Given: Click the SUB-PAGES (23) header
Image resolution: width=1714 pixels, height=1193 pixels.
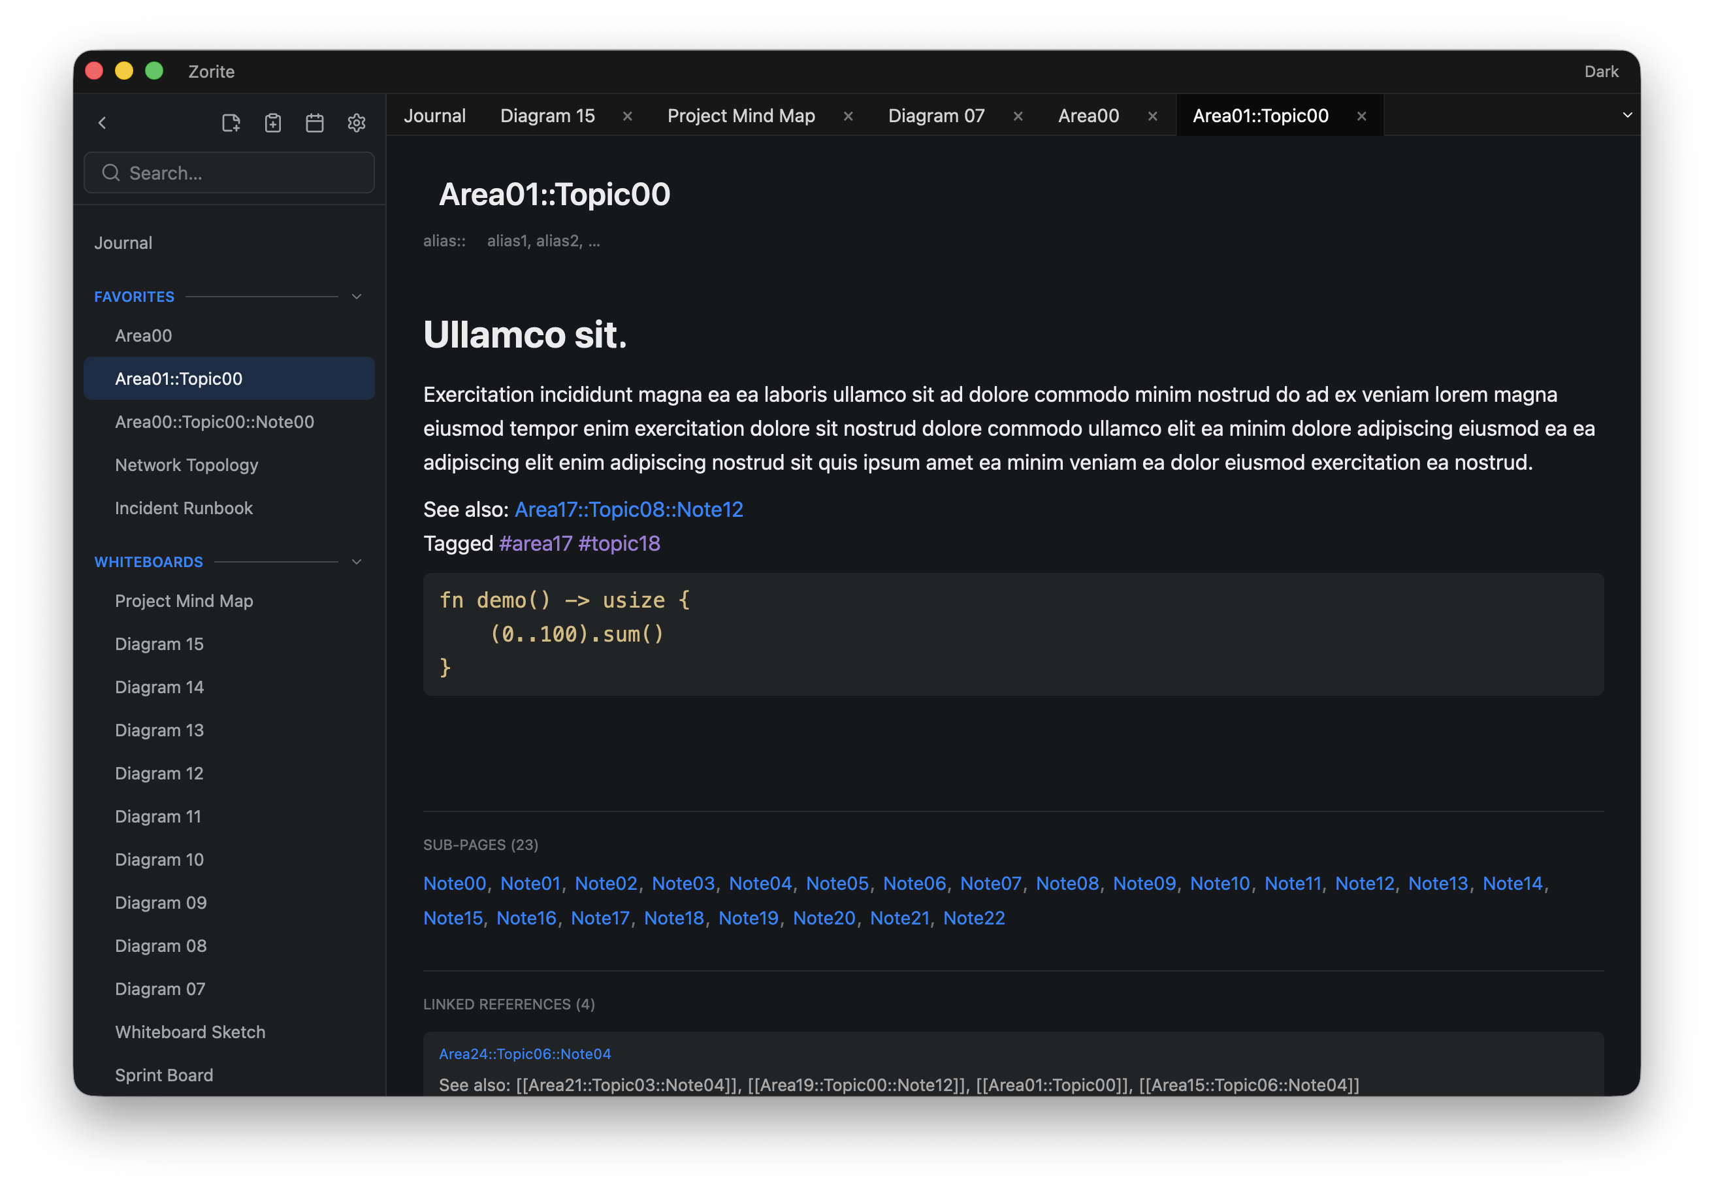Looking at the screenshot, I should click(480, 844).
